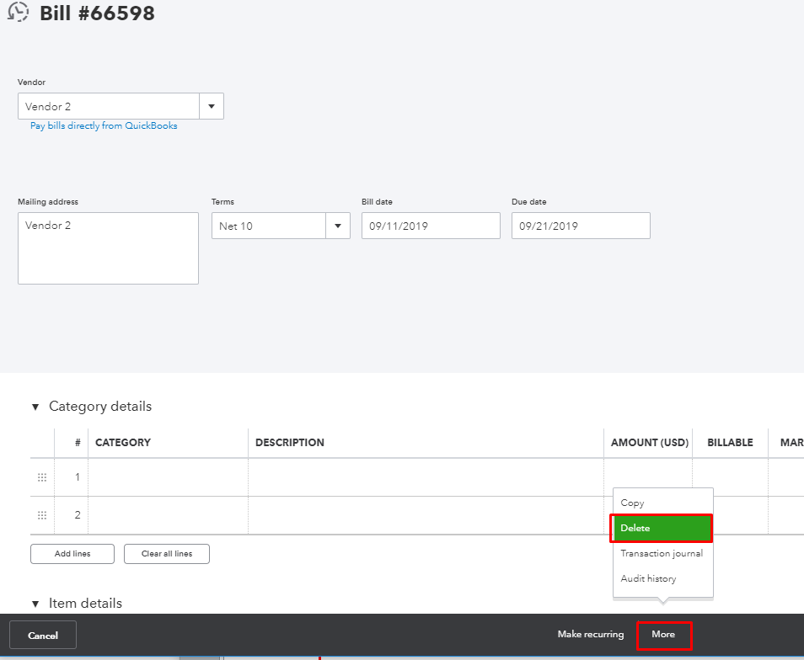Open recent transactions clock icon beside Bill #66598
Screen dimensions: 804x660
coord(18,12)
